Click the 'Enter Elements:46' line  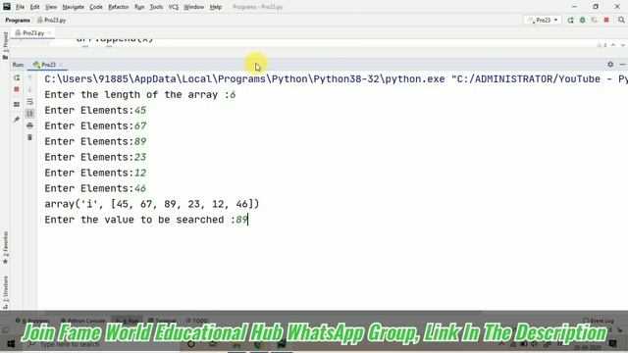point(95,188)
